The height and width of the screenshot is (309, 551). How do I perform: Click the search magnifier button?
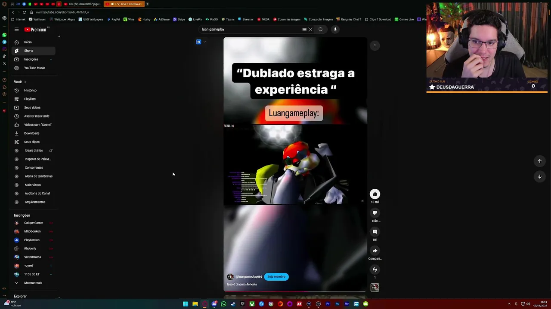click(x=321, y=30)
